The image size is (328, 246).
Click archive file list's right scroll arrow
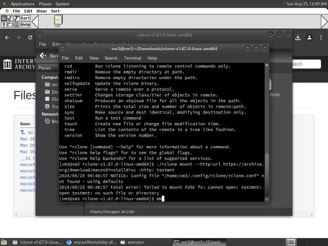(312, 214)
